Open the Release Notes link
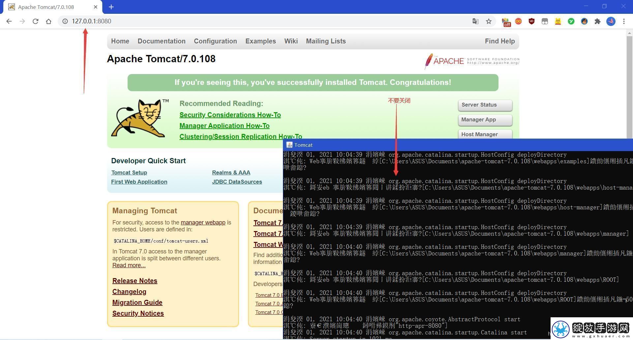Viewport: 633px width, 340px height. click(x=135, y=281)
